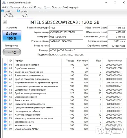Open the Изглед menu
The height and width of the screenshot is (138, 127).
coord(38,7)
